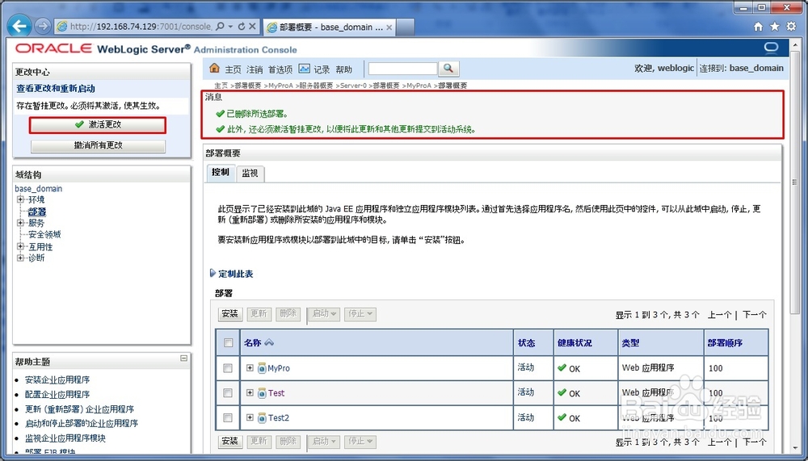Click the address bar search magnifier icon
This screenshot has width=808, height=461.
(220, 26)
